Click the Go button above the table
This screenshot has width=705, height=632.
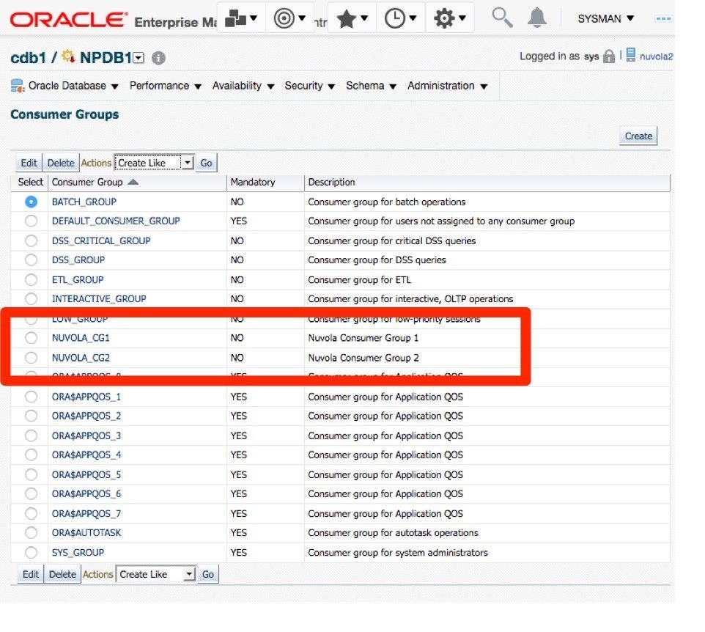pyautogui.click(x=207, y=163)
